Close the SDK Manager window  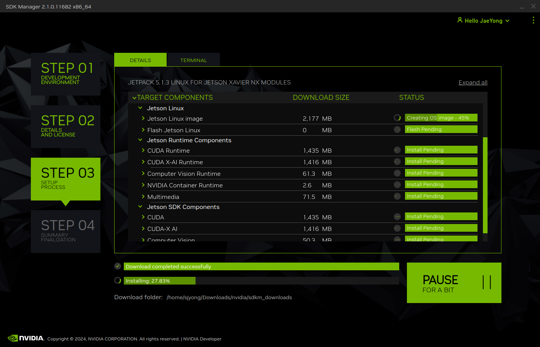533,6
